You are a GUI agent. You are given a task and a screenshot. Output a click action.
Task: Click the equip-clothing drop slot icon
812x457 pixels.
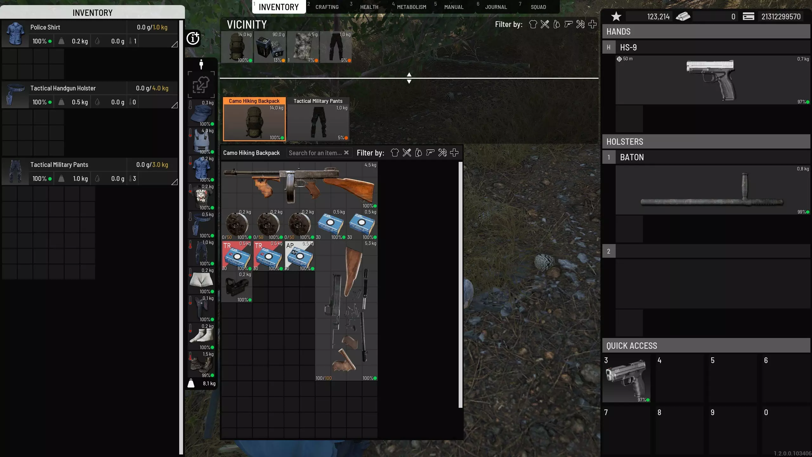pyautogui.click(x=201, y=84)
